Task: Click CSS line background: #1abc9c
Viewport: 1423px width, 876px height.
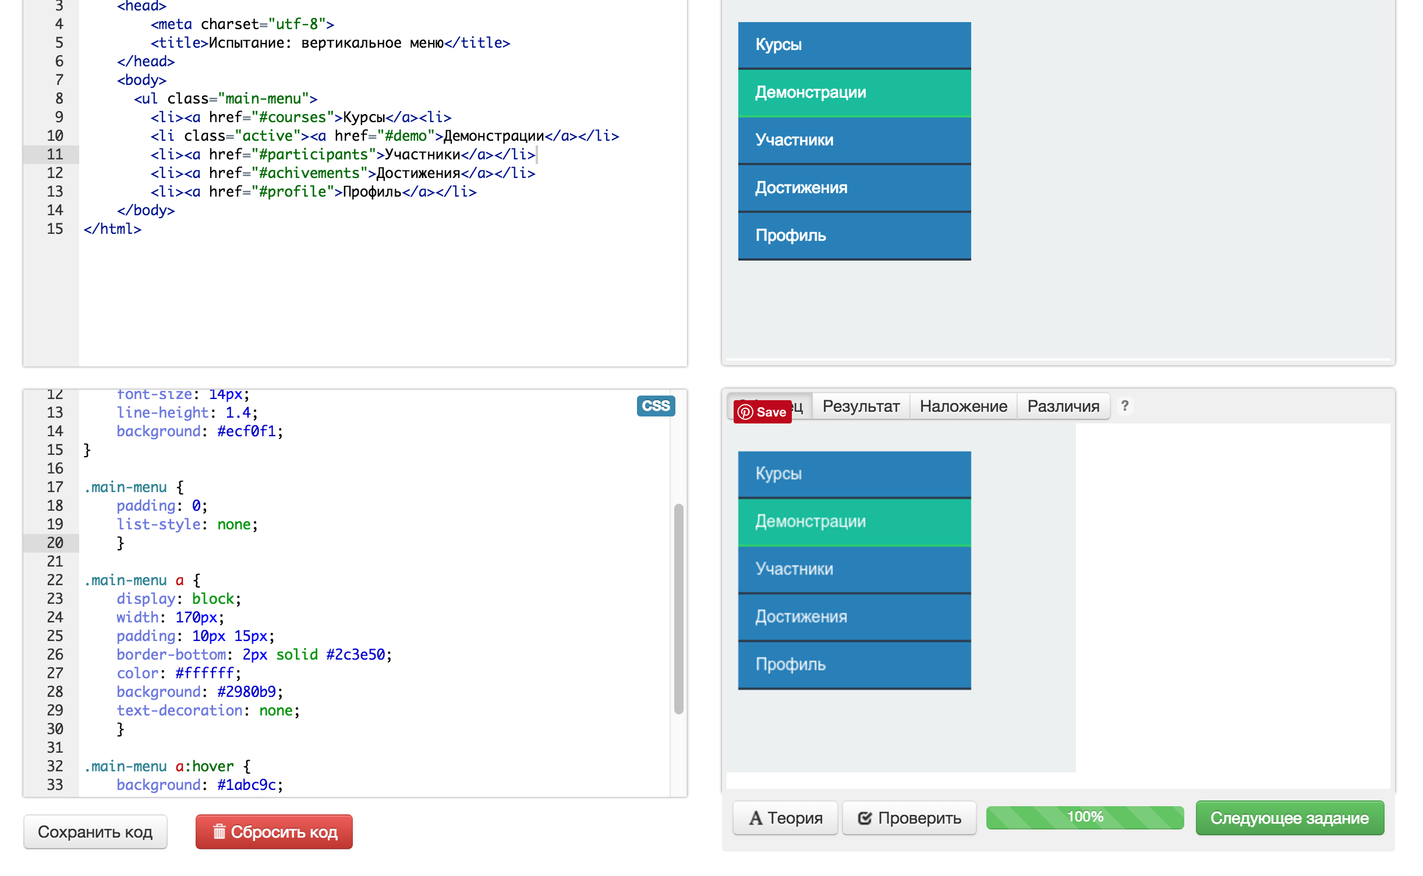Action: click(x=200, y=785)
